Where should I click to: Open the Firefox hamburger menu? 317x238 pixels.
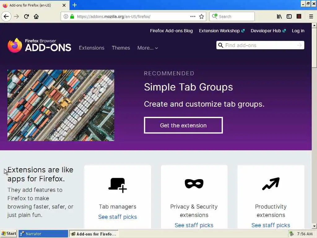tap(311, 16)
